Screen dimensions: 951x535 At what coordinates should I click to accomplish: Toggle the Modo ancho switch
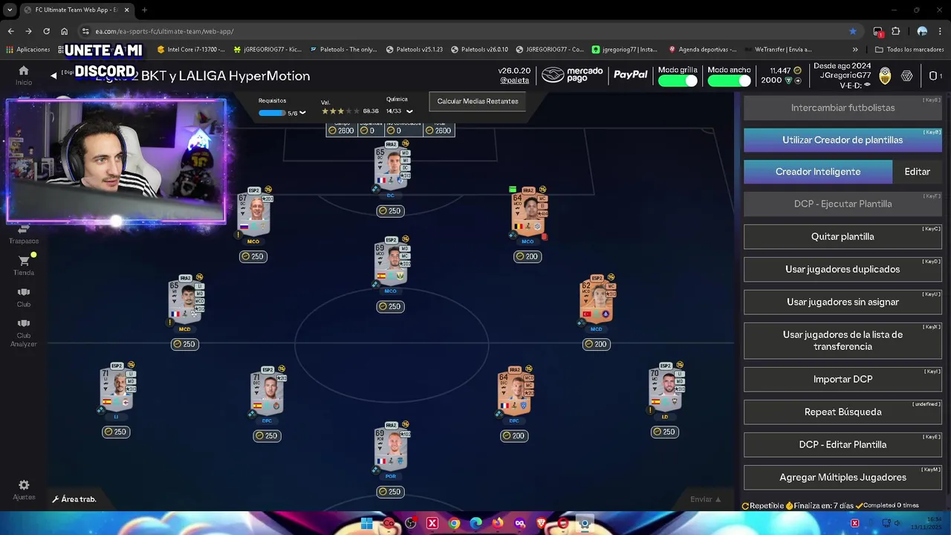729,81
